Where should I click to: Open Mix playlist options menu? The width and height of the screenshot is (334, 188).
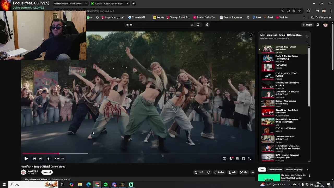[307, 42]
